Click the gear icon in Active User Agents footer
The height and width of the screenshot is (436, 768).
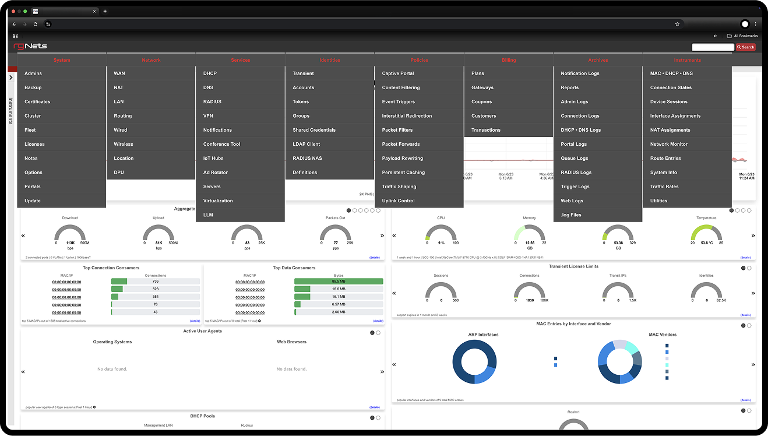(94, 407)
